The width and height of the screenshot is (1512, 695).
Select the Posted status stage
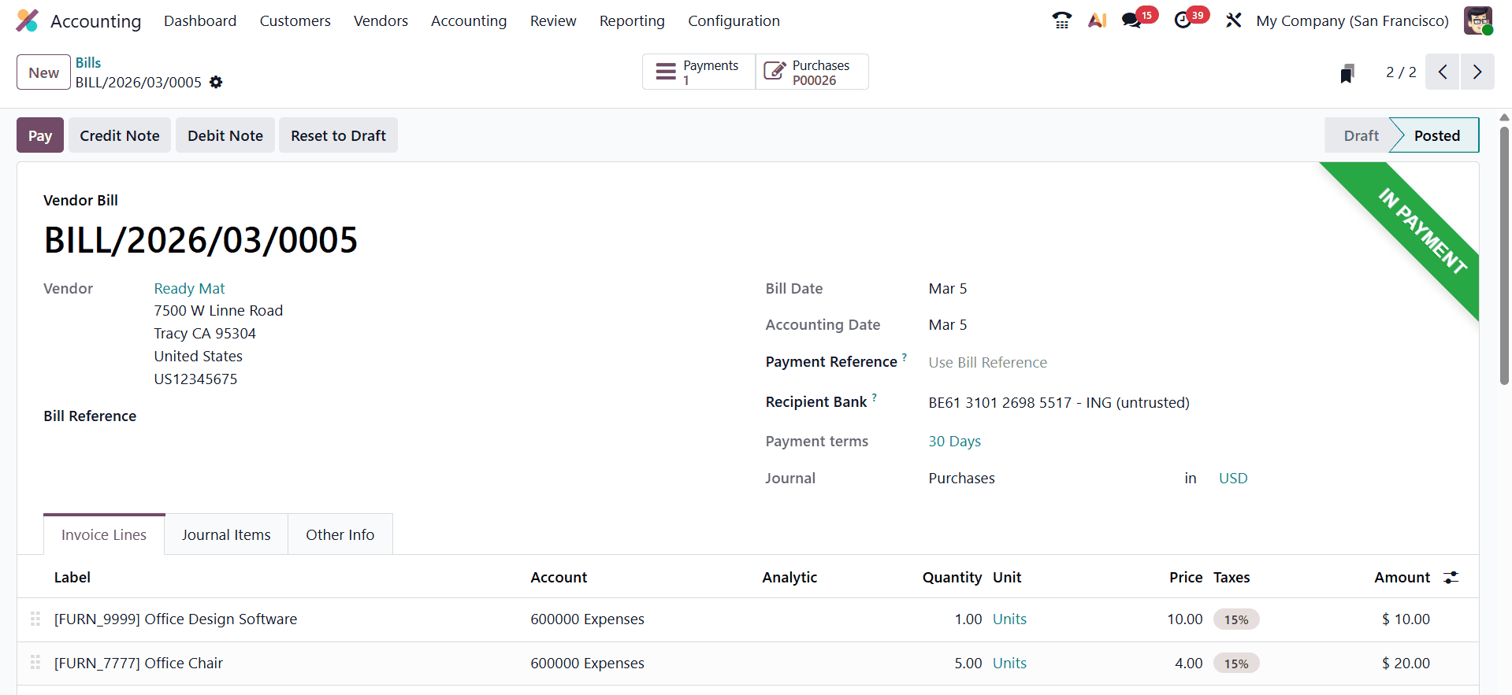click(1436, 135)
